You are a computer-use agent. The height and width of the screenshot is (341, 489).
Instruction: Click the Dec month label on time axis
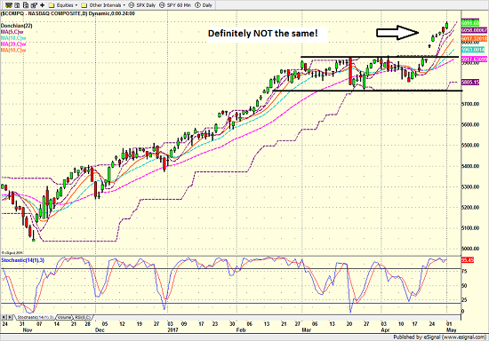pos(100,329)
